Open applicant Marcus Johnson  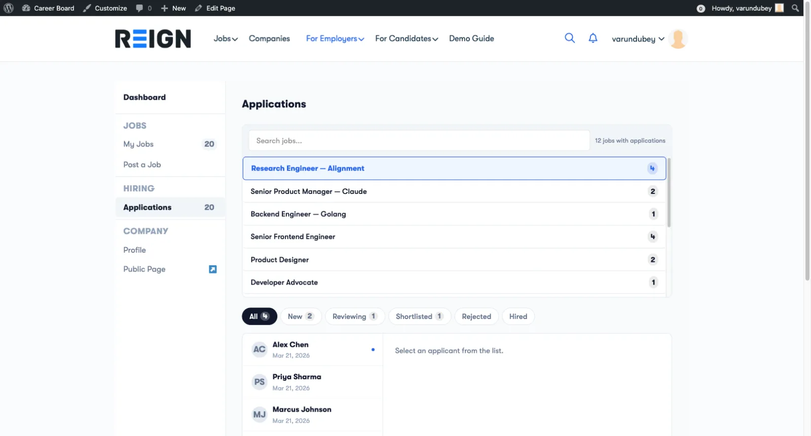(313, 415)
